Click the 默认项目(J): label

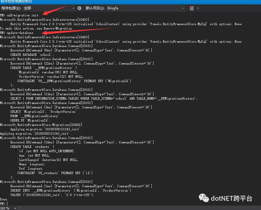[95, 8]
